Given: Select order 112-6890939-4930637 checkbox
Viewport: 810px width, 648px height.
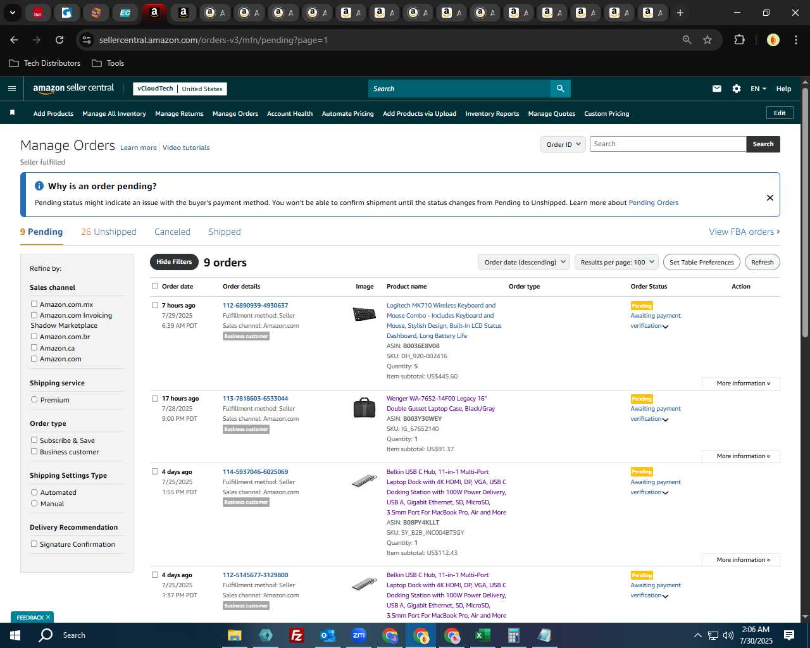Looking at the screenshot, I should pos(155,305).
